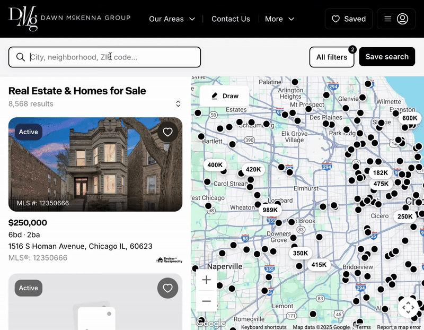Favorite the second Active listing card
Screen dimensions: 424x330
(167, 288)
